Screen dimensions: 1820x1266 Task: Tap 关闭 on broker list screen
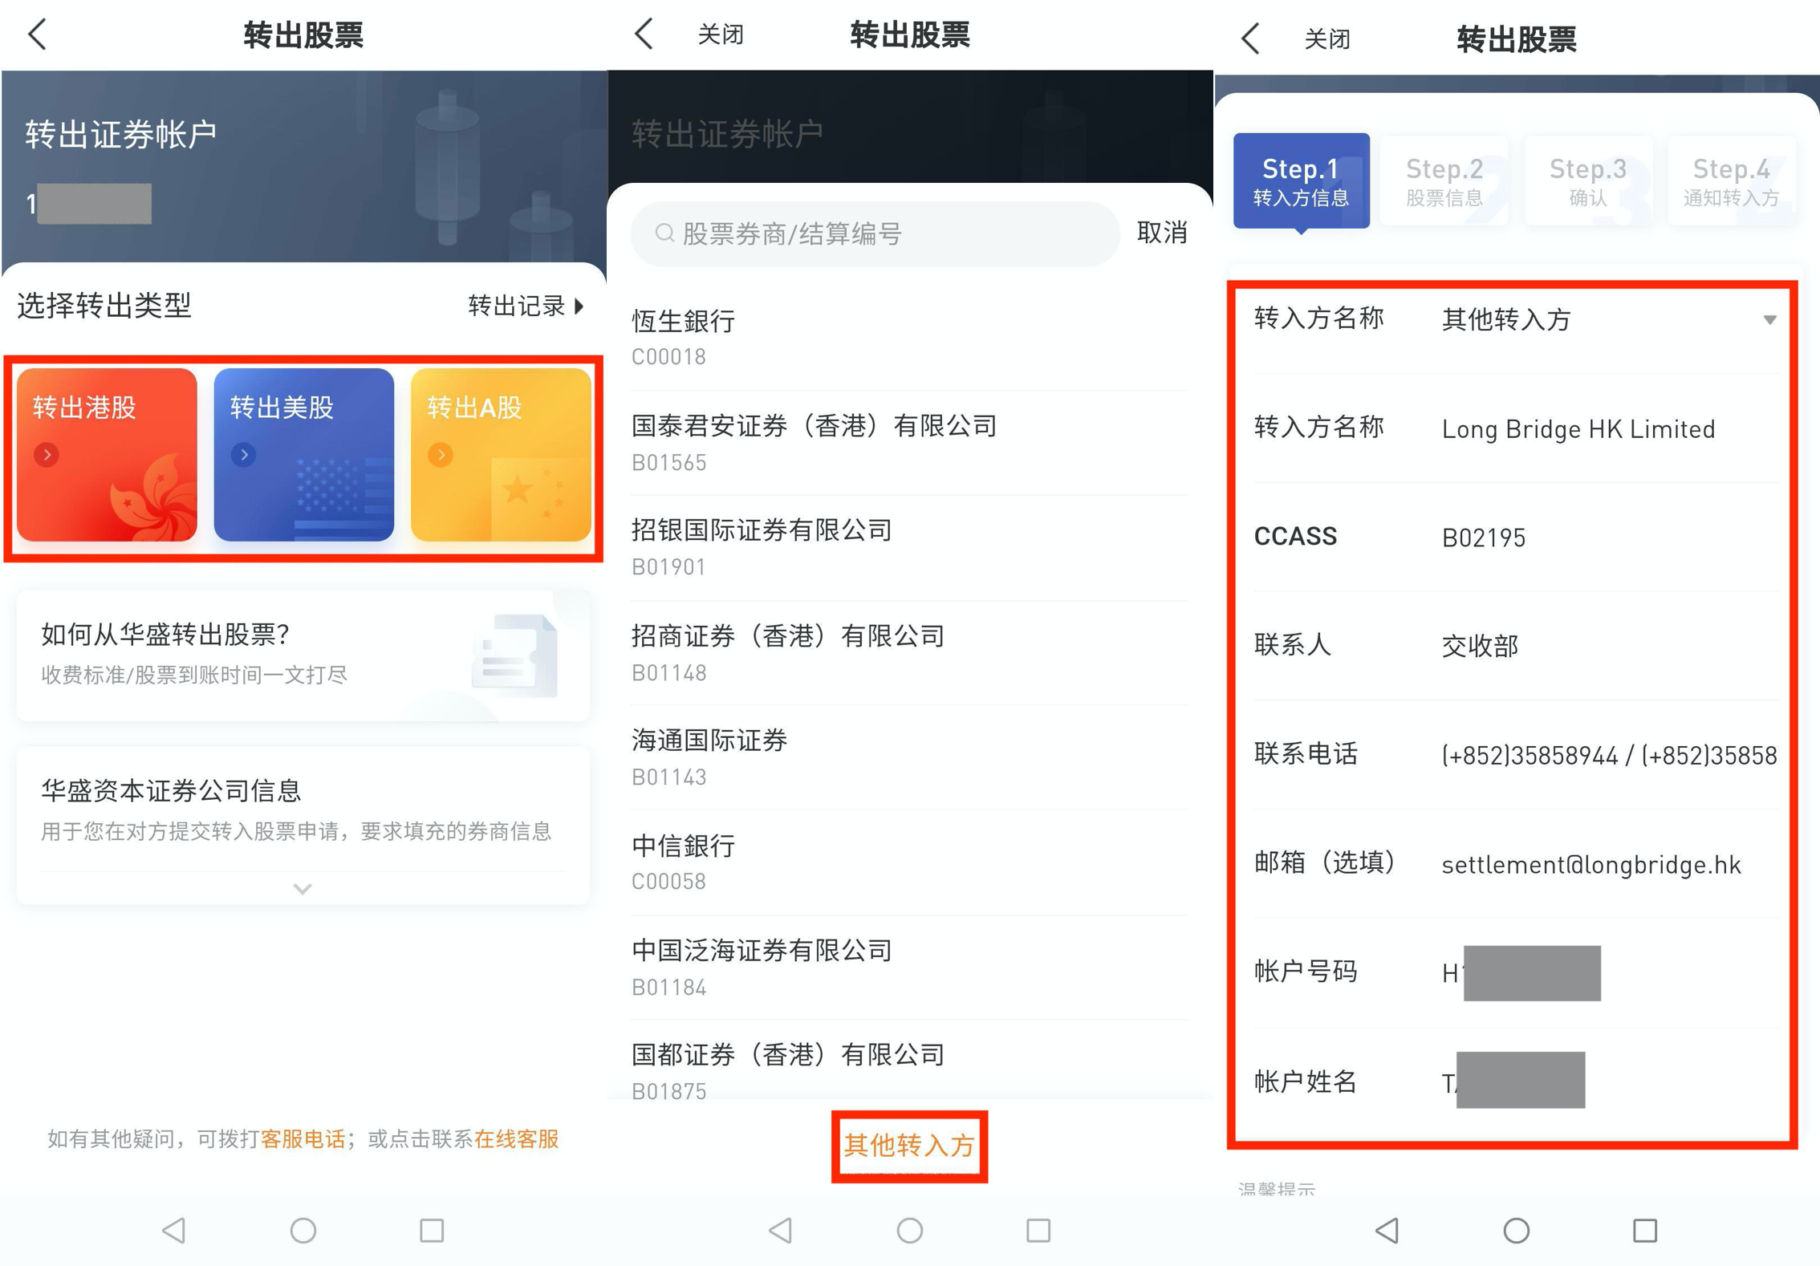point(720,34)
